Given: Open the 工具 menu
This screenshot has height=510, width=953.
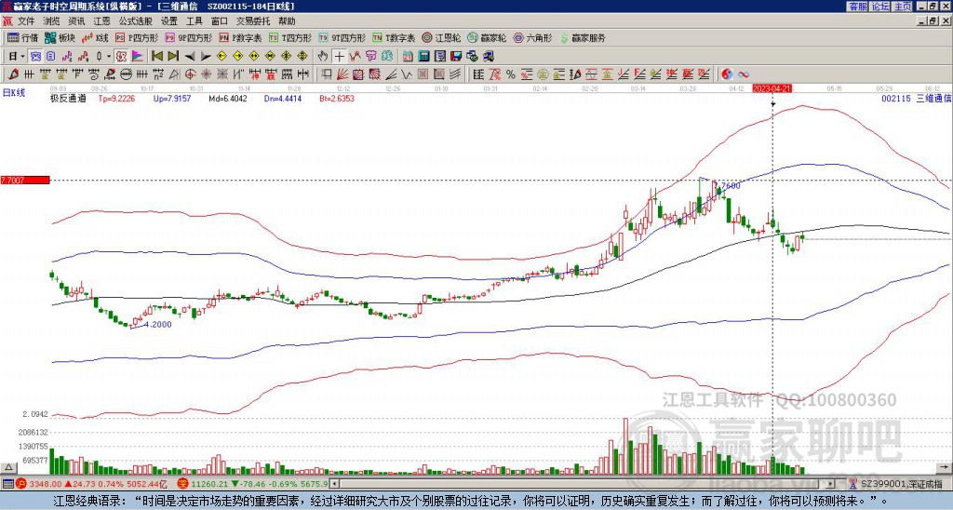Looking at the screenshot, I should pyautogui.click(x=194, y=21).
